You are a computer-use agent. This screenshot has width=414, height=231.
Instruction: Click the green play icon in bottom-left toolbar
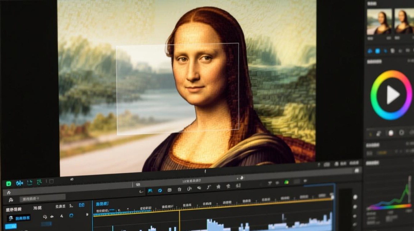click(x=9, y=184)
